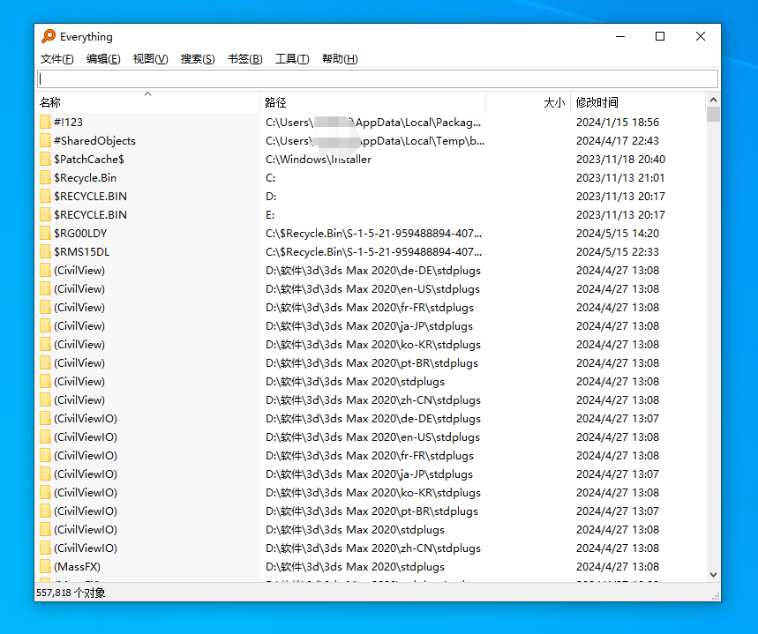This screenshot has width=758, height=634.
Task: Click status bar text 557,818 个对象
Action: pyautogui.click(x=71, y=593)
